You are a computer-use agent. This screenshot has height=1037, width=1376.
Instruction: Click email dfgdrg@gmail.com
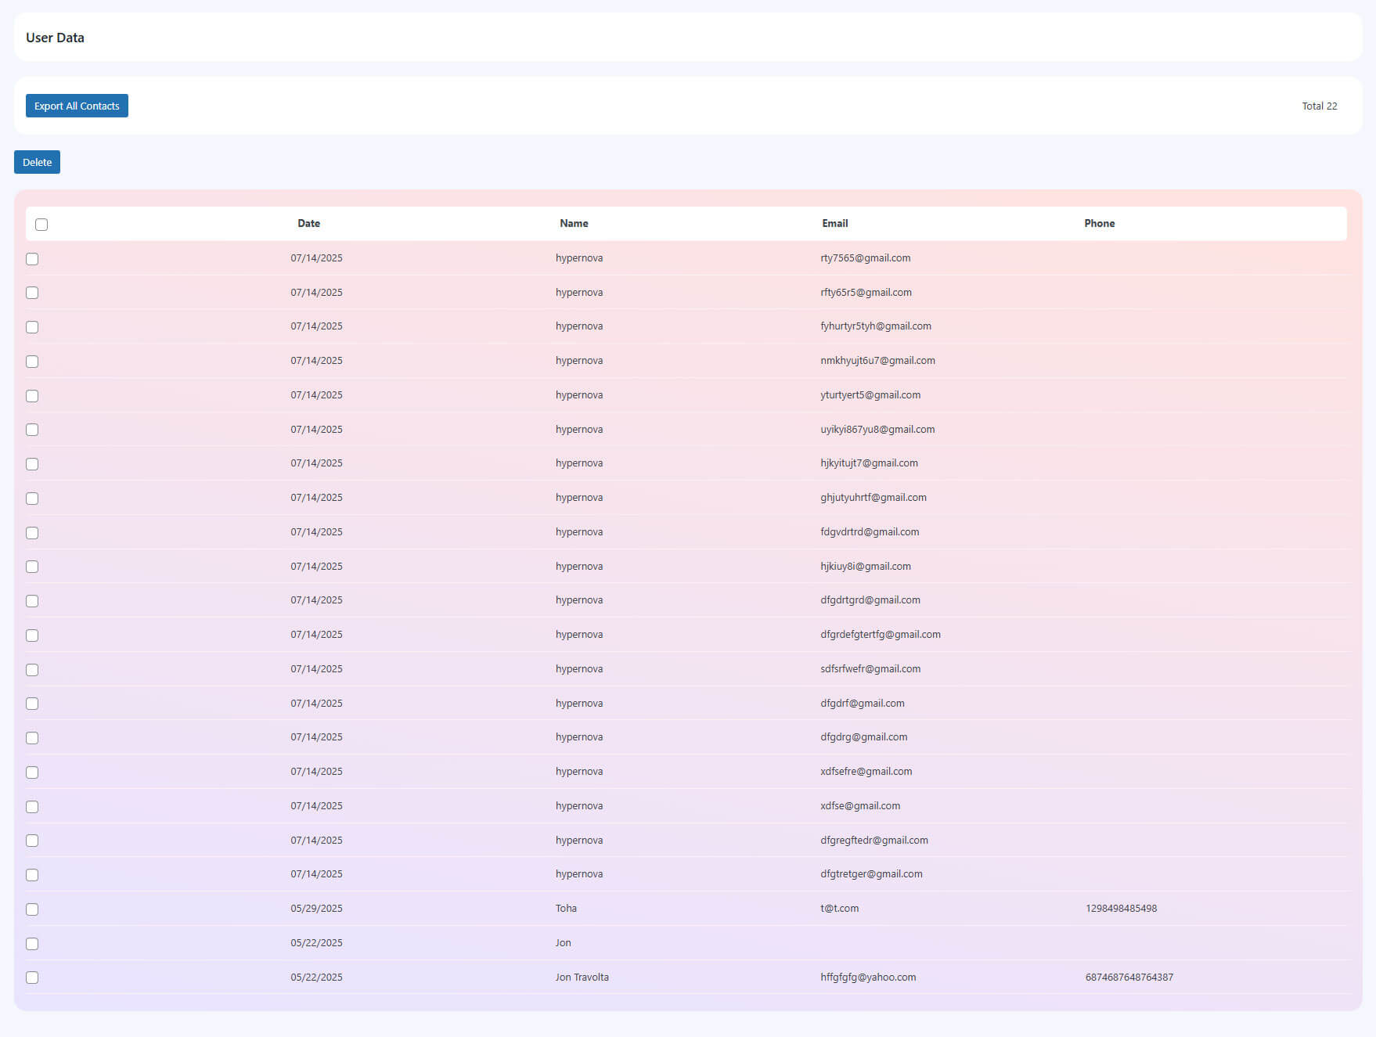[864, 737]
